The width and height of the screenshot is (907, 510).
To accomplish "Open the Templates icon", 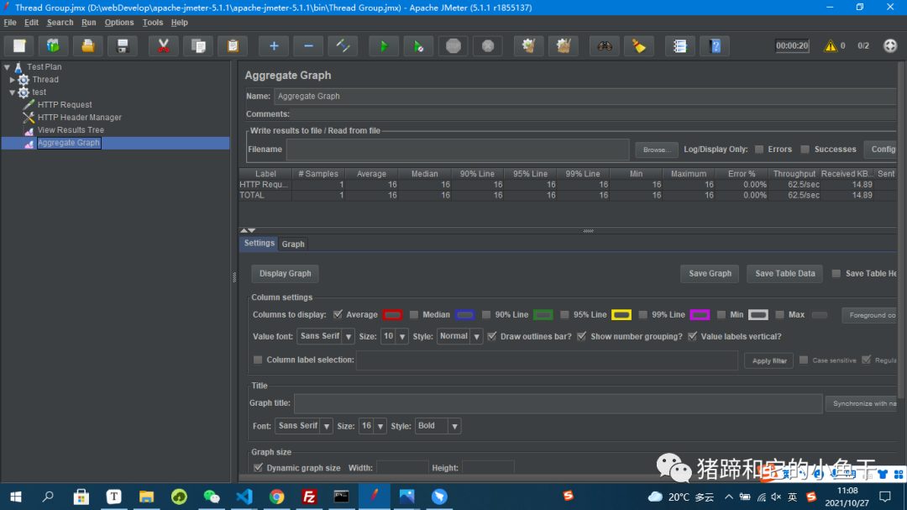I will pyautogui.click(x=53, y=45).
